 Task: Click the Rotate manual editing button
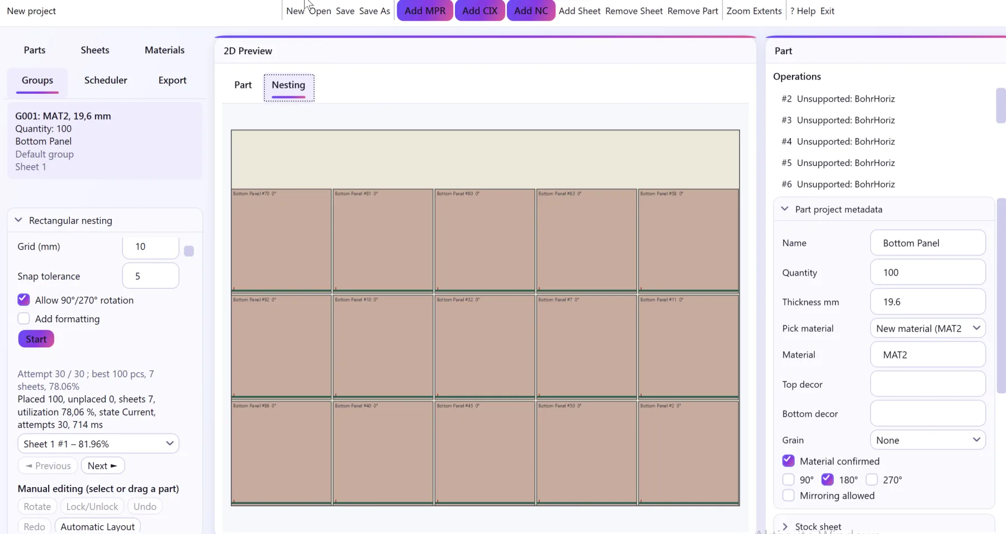[37, 507]
